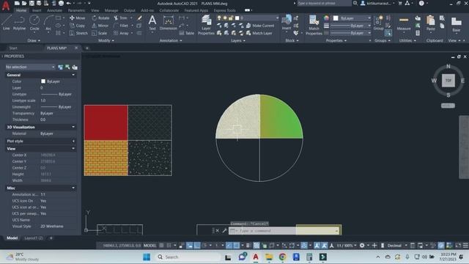Click the Insert block tool
Viewport: 469px width, 264px height.
(287, 23)
